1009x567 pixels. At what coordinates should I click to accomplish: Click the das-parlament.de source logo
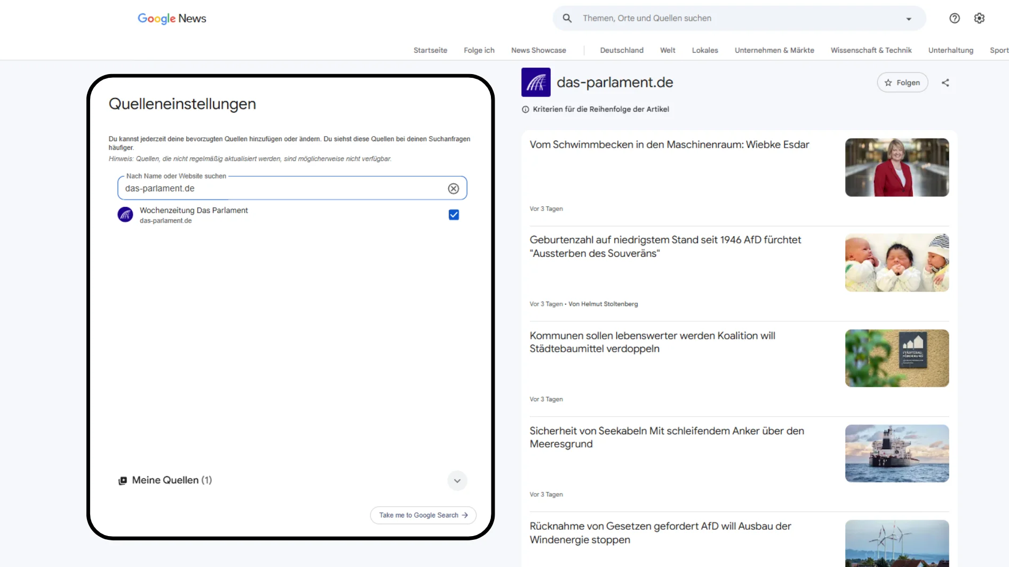pos(536,82)
